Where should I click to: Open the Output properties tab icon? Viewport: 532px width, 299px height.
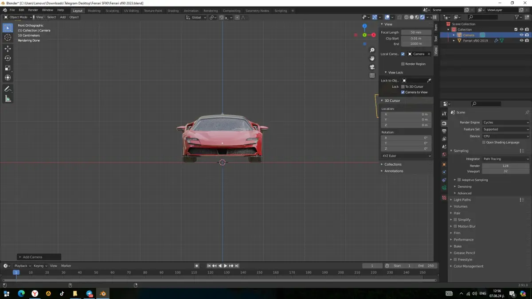(444, 131)
